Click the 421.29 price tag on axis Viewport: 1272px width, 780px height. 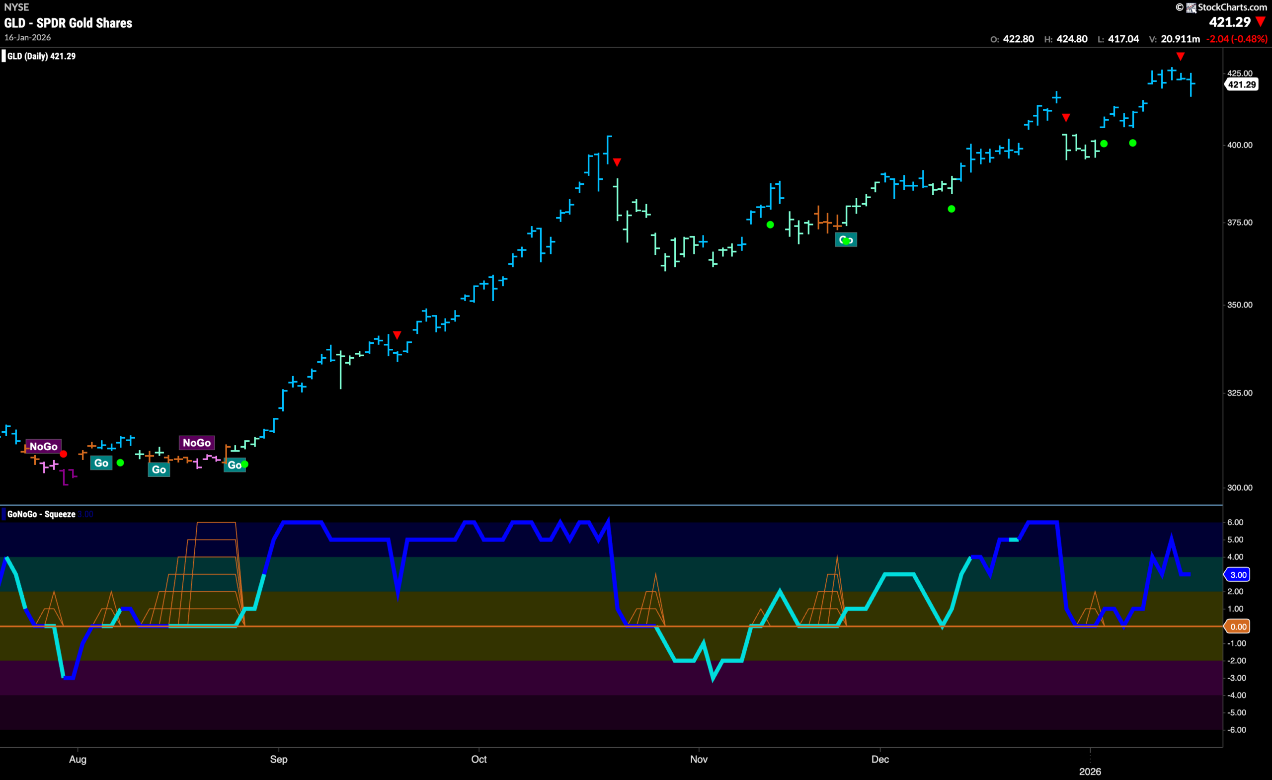click(x=1242, y=84)
